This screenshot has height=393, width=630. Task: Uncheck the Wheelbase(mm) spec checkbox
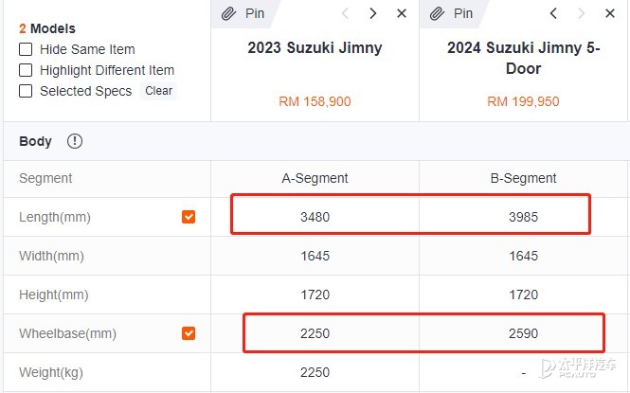(189, 333)
